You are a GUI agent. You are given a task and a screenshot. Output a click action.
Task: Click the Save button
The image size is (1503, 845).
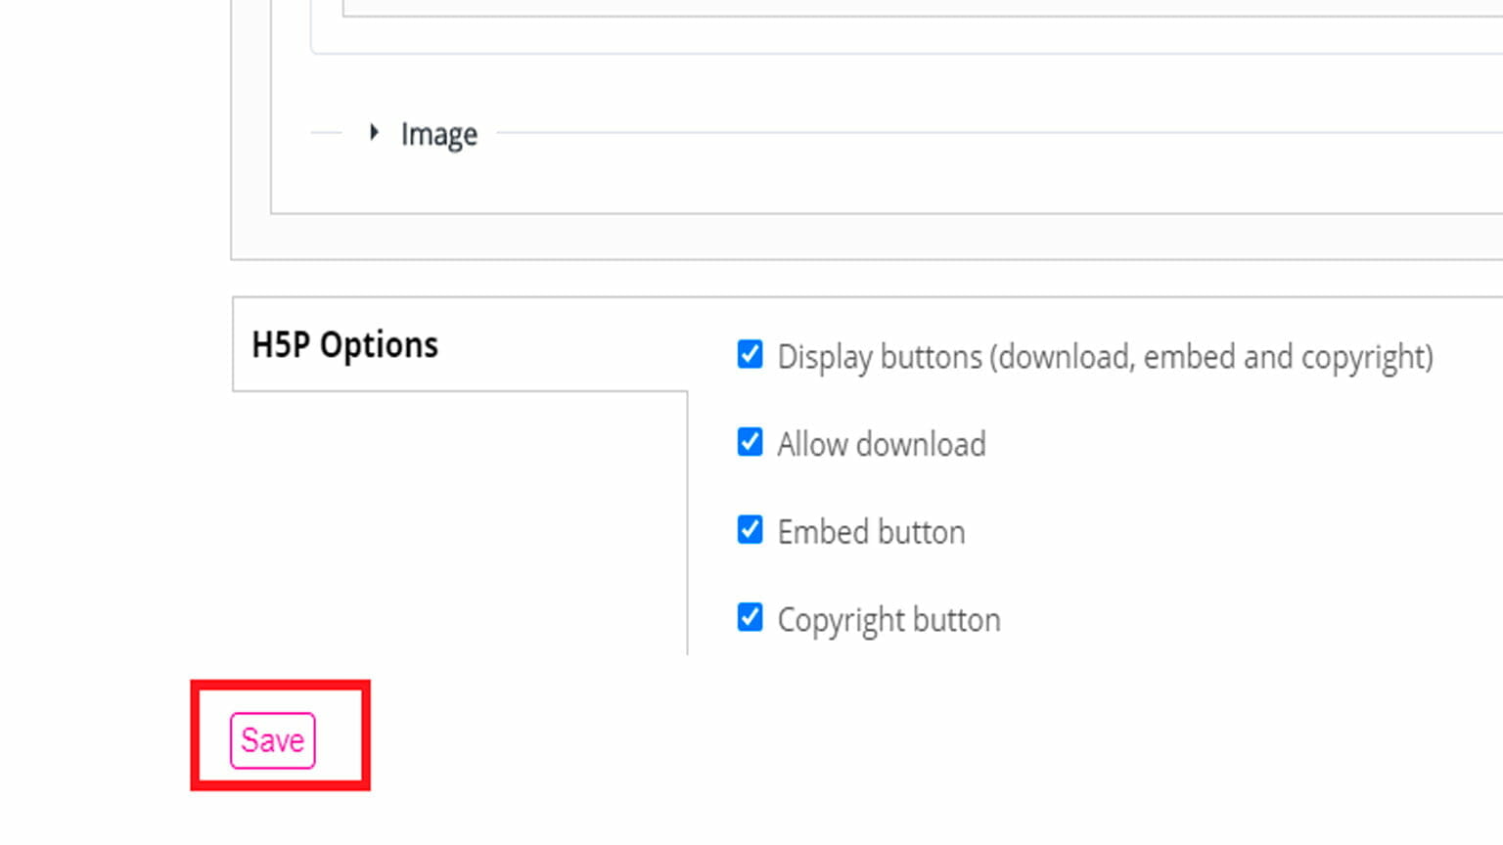coord(272,740)
